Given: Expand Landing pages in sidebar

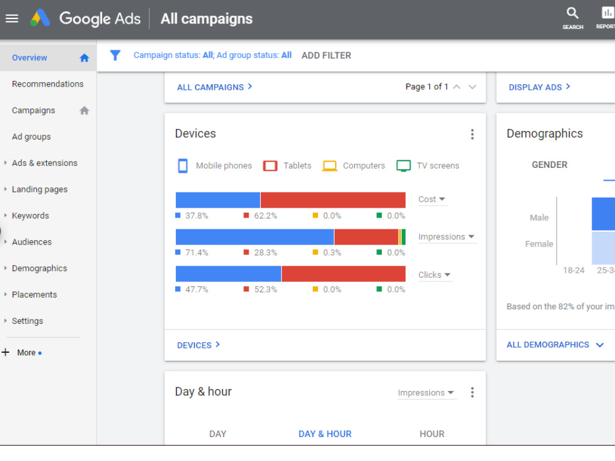Looking at the screenshot, I should click(5, 189).
